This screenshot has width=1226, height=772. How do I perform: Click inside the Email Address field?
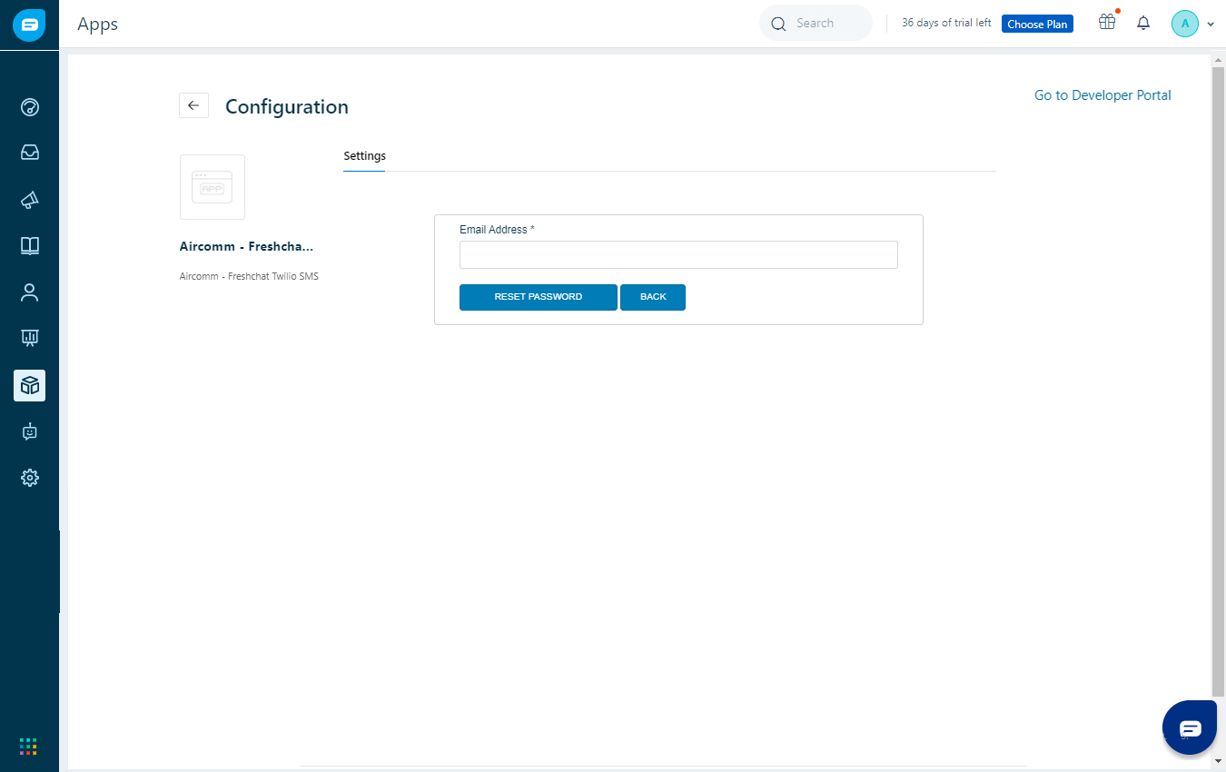[x=678, y=254]
